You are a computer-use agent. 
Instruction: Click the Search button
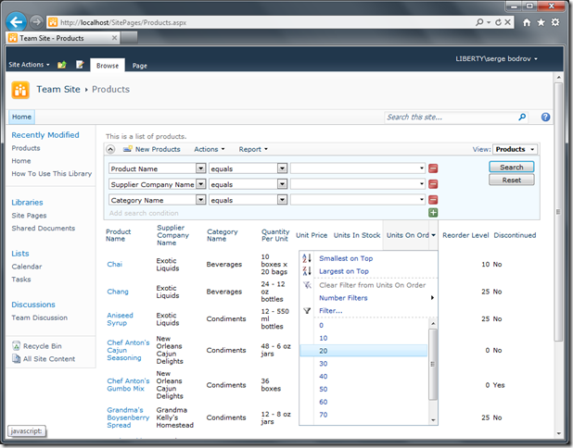coord(511,168)
